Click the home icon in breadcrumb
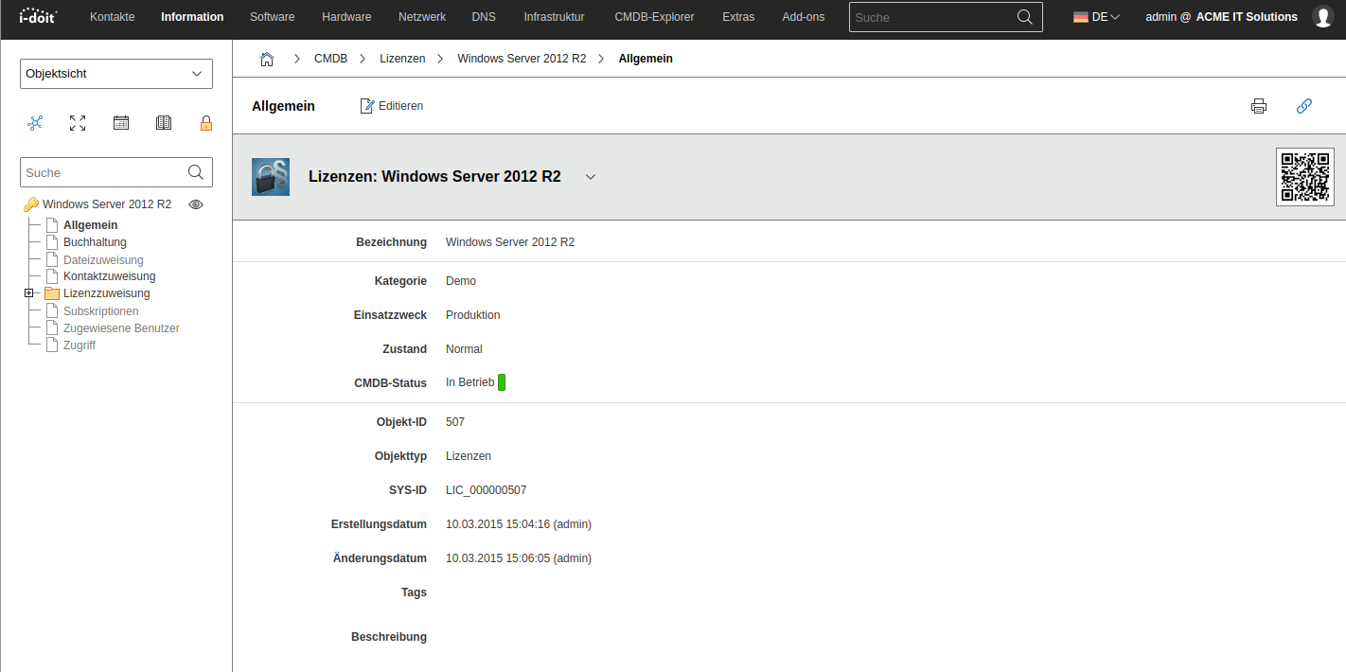The height and width of the screenshot is (672, 1346). point(267,59)
